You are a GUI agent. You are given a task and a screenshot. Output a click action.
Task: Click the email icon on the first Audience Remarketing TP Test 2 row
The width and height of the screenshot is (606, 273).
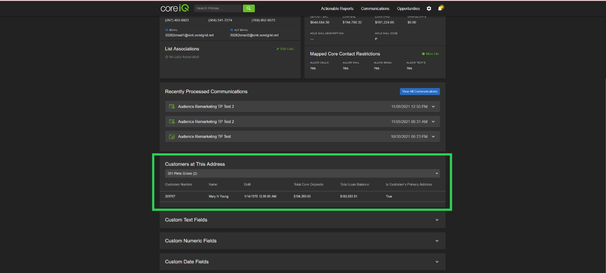172,107
